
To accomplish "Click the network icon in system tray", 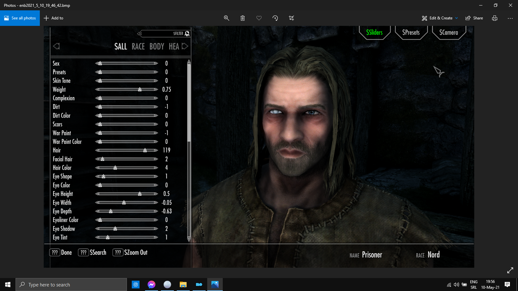I will (x=449, y=285).
